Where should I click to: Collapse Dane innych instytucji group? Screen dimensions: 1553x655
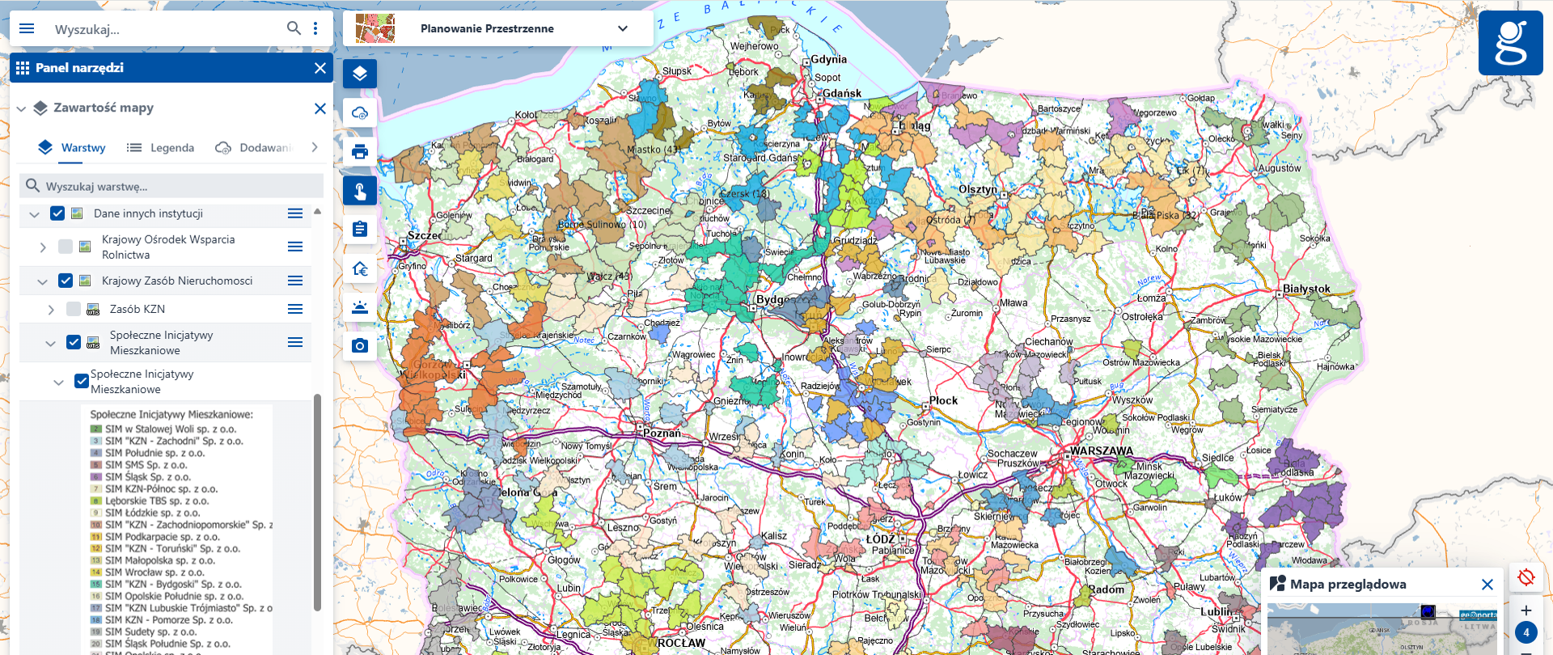point(34,214)
